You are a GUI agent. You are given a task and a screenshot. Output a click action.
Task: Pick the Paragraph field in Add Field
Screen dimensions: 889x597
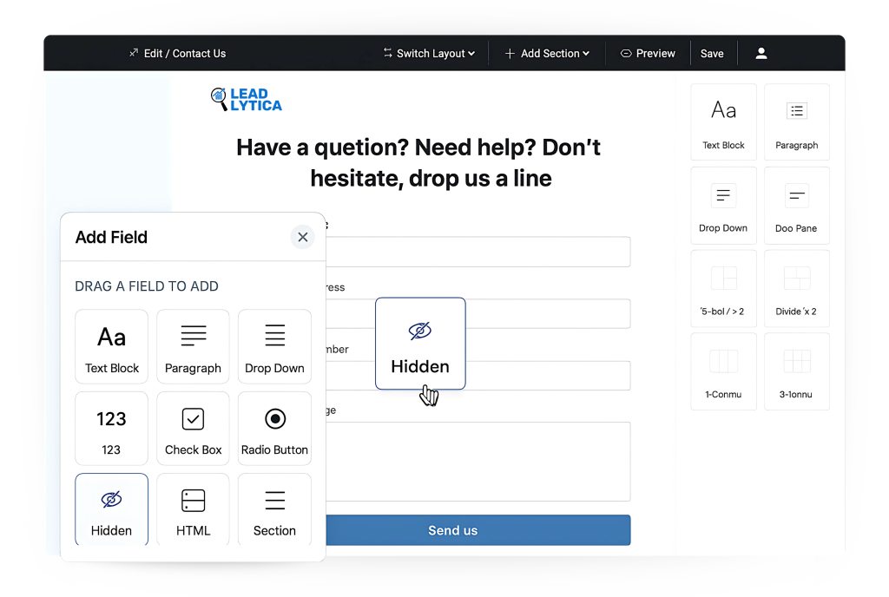[193, 346]
